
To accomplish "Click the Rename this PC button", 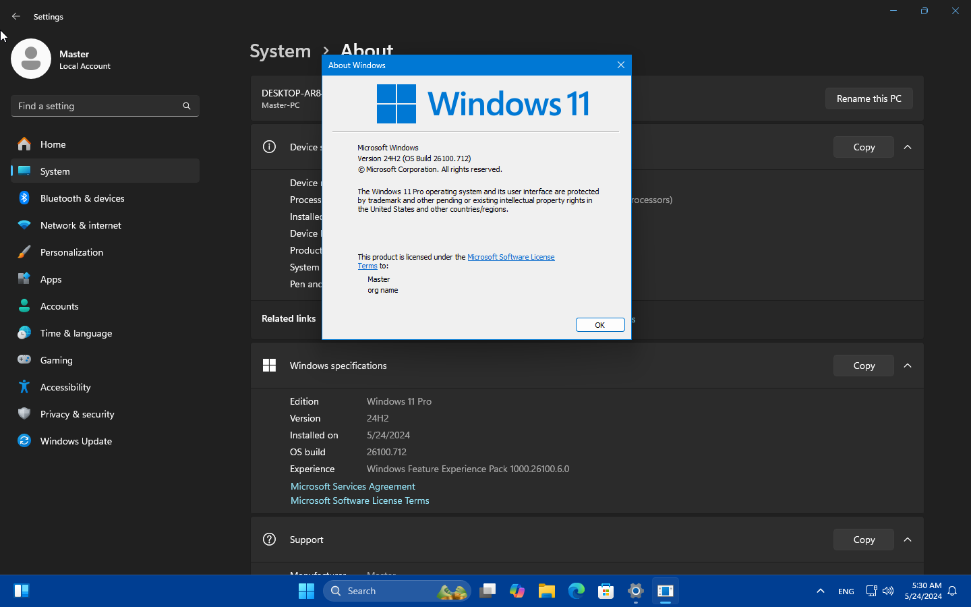I will click(869, 98).
